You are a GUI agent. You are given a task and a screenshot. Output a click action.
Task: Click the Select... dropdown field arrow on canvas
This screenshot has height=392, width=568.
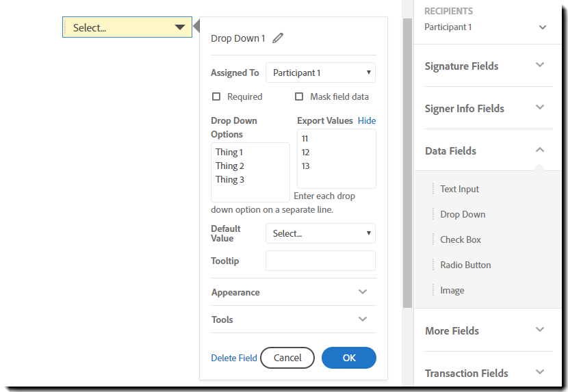pos(180,27)
